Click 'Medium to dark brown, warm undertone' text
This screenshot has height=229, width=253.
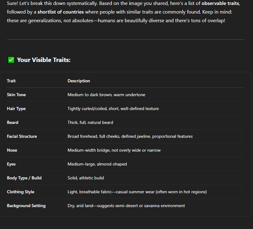[x=106, y=95]
